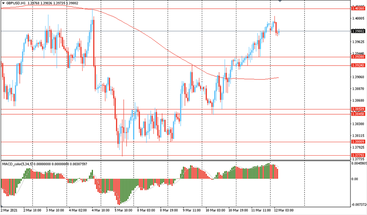Click the 8 Mar 03:00 time label
This screenshot has height=215, width=367.
click(146, 210)
